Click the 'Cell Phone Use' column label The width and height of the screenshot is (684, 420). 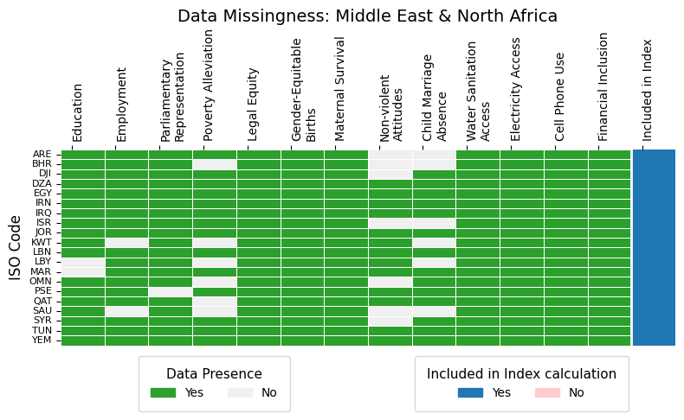point(560,95)
